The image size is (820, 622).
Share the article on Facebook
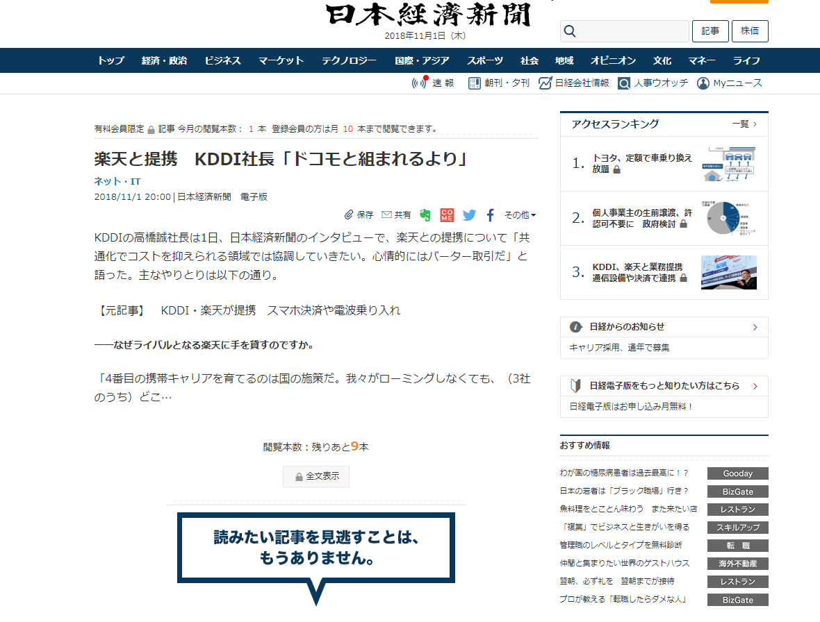point(490,215)
